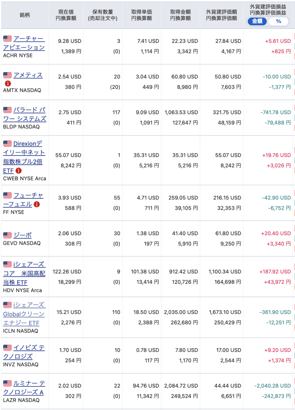This screenshot has width=295, height=410.
Task: Click the US flag icon beside アーチャー アビエーション
Action: click(8, 38)
